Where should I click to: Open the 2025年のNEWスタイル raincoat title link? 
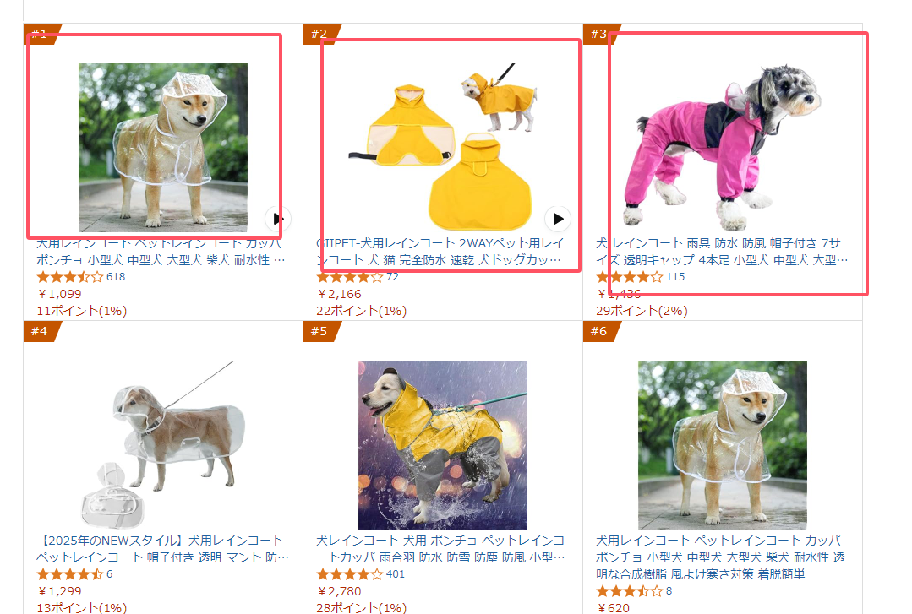(162, 549)
